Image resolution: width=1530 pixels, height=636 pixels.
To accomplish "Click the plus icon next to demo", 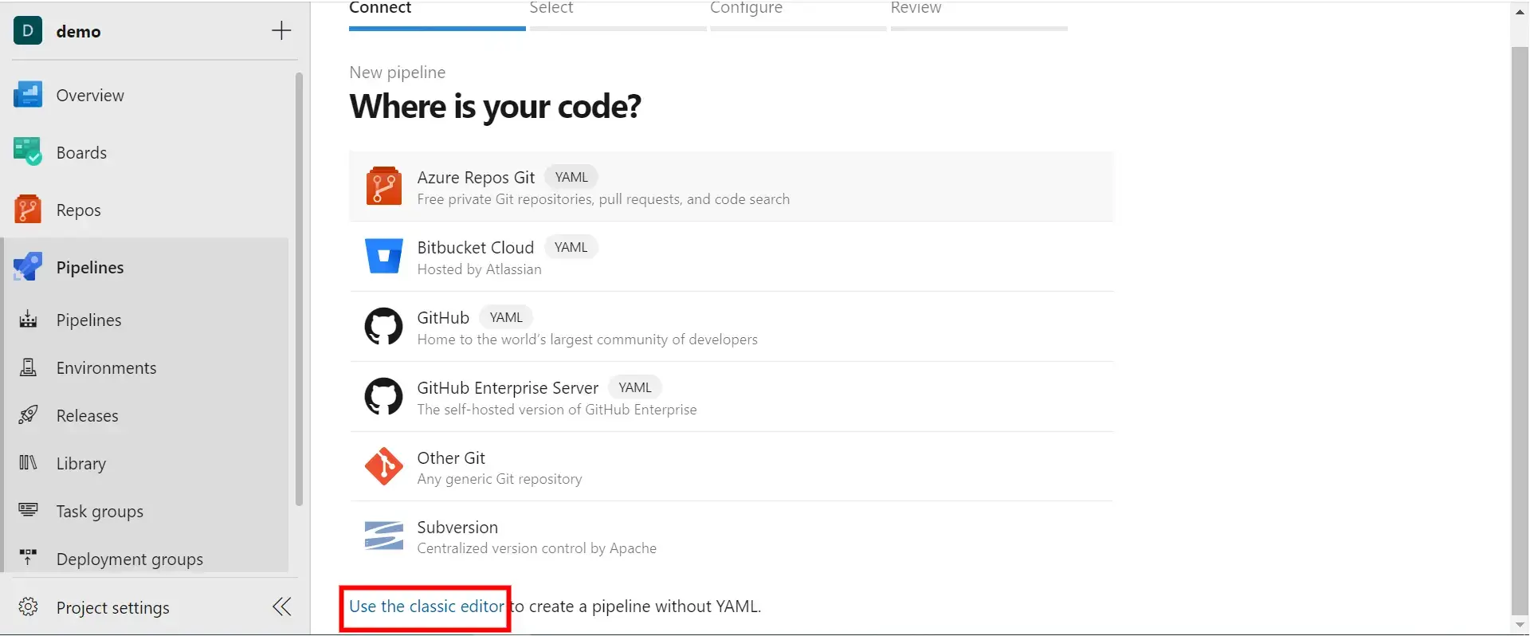I will (281, 31).
